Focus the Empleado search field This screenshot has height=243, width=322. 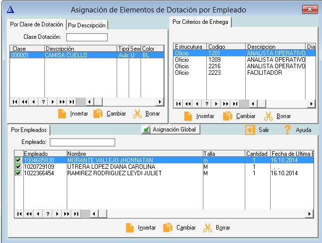click(x=82, y=142)
